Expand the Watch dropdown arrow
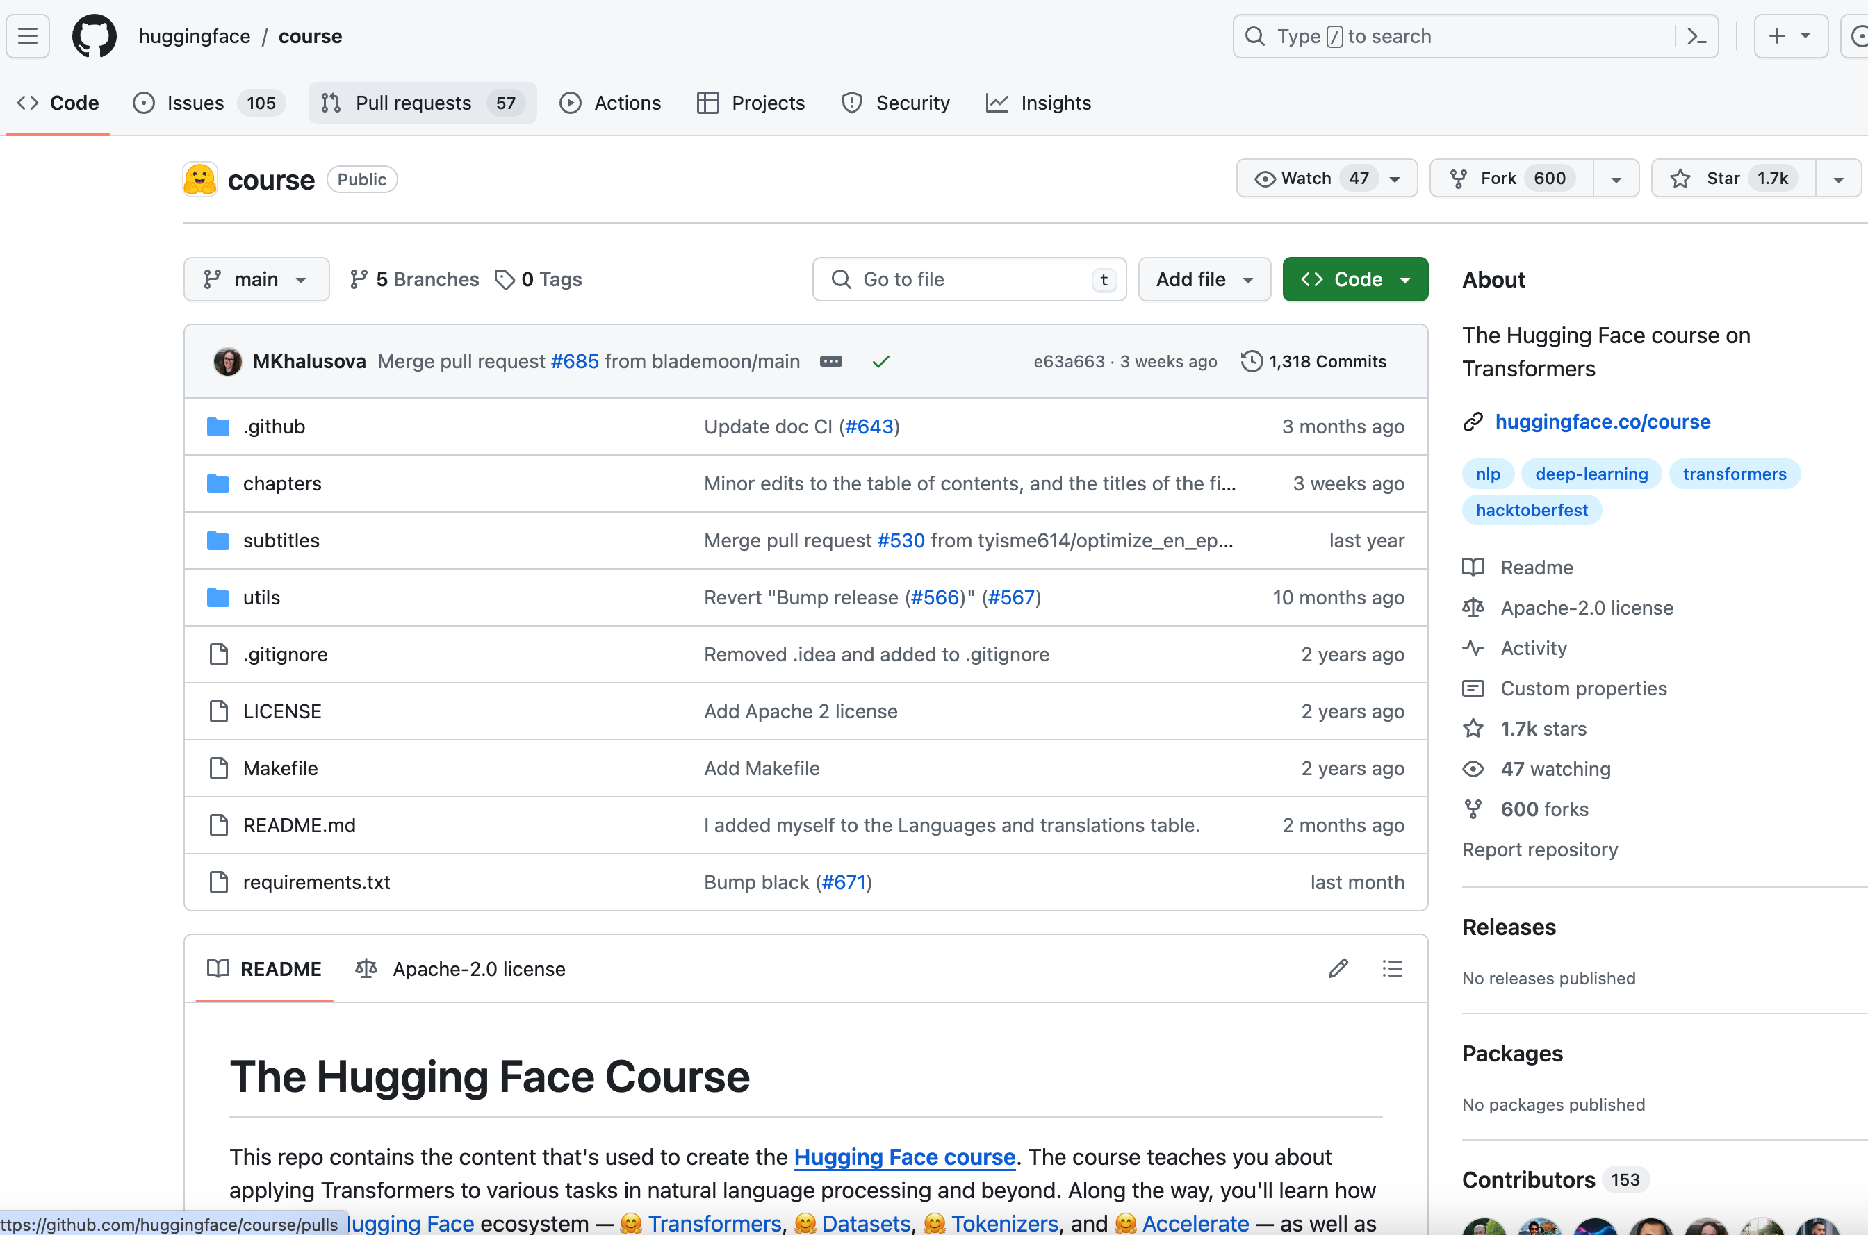Screen dimensions: 1868x1235 coord(1395,176)
